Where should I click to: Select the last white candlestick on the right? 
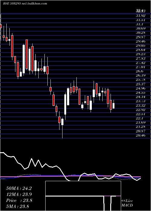click(114, 106)
